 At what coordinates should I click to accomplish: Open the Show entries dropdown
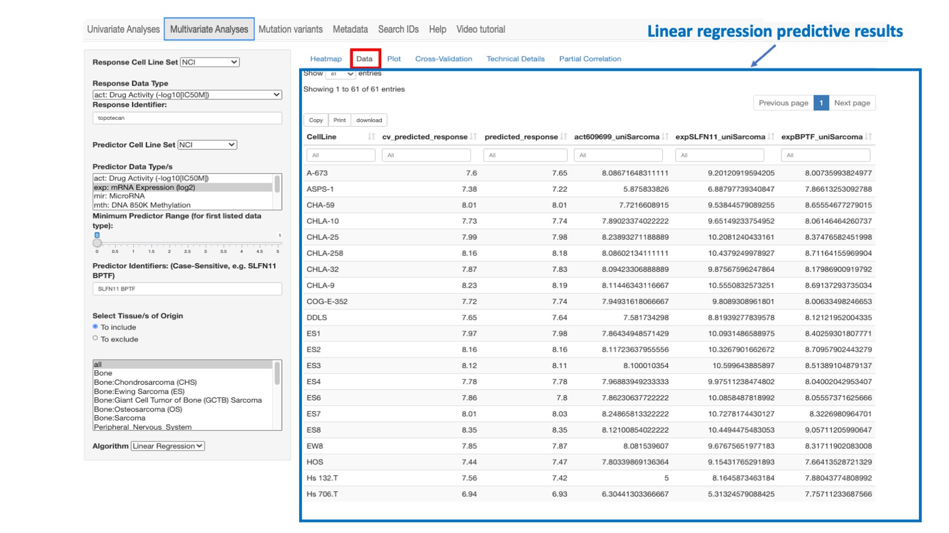click(x=342, y=72)
